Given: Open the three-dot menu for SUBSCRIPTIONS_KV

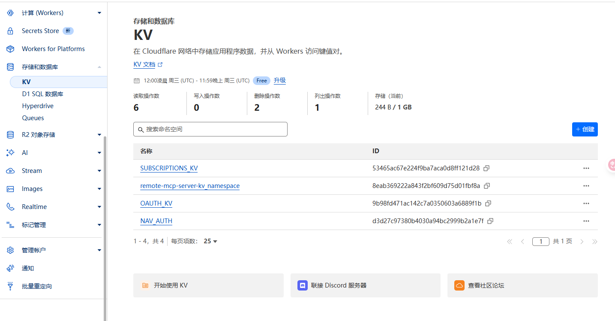Looking at the screenshot, I should [586, 168].
